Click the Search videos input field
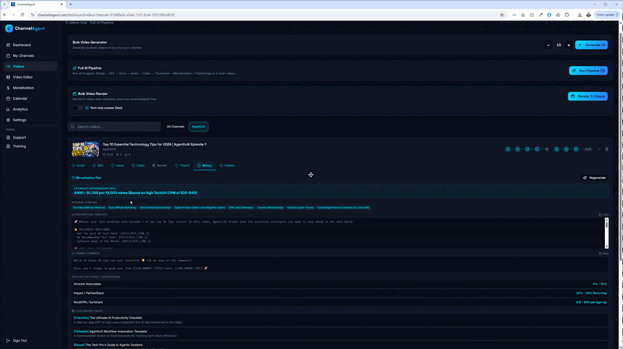 pos(115,126)
